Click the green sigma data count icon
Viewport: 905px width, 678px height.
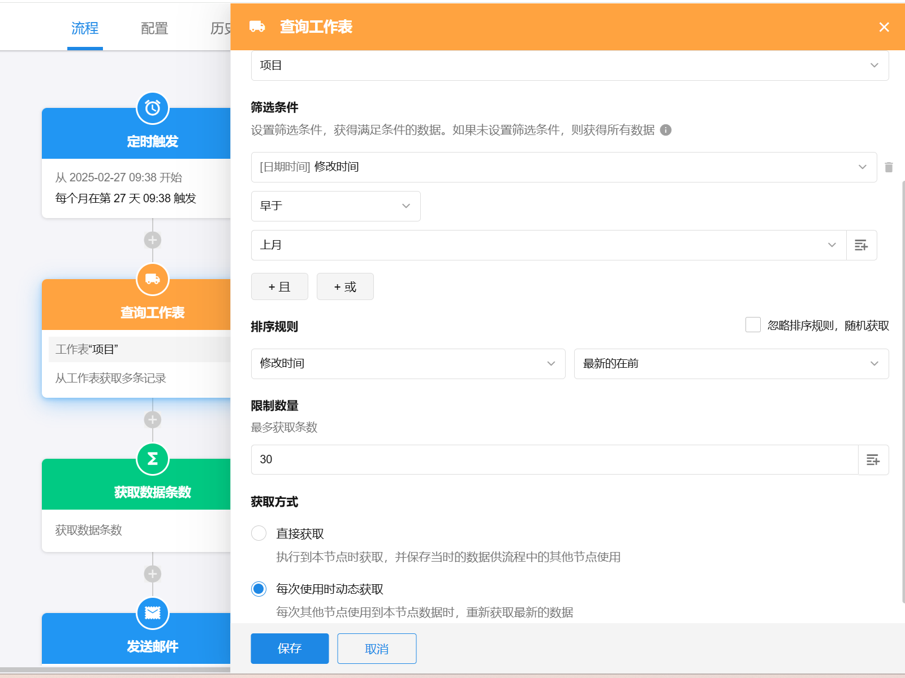[x=153, y=459]
